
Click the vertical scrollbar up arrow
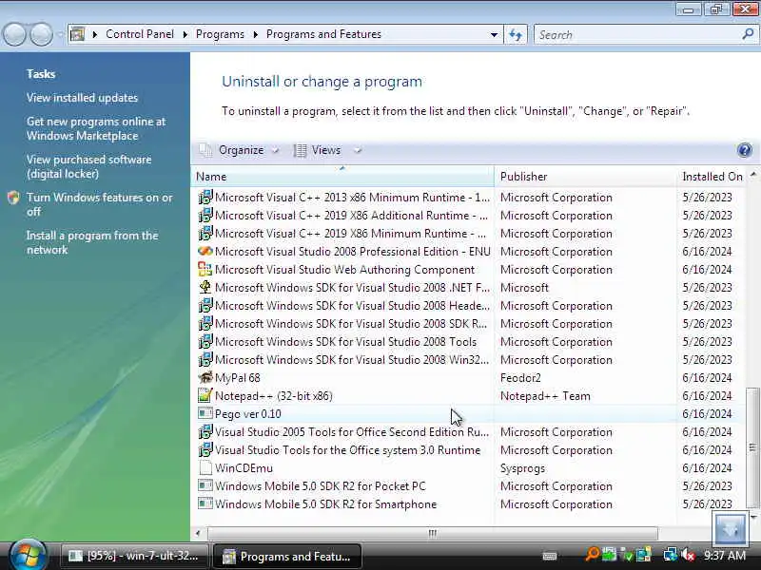[752, 174]
